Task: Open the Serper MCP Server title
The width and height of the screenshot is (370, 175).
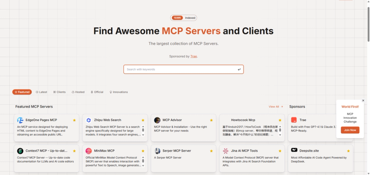Action: click(x=177, y=151)
